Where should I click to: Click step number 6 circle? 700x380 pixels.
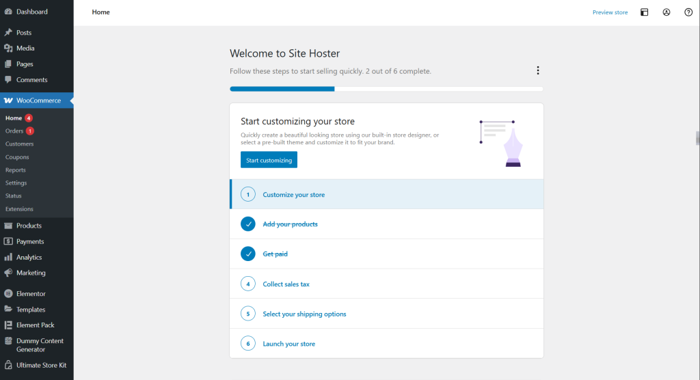point(247,343)
